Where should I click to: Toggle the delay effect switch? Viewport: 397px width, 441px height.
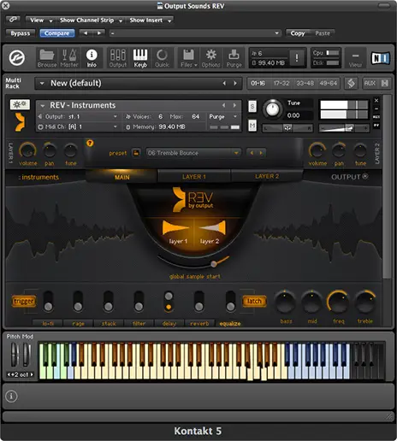coord(169,301)
